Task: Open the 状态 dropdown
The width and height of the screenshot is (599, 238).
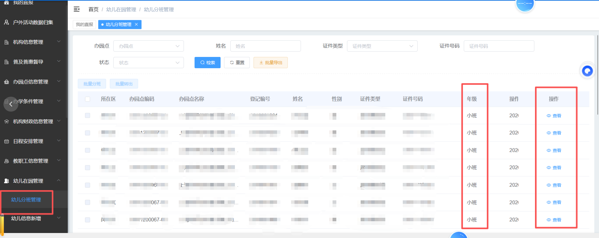Action: click(x=149, y=63)
